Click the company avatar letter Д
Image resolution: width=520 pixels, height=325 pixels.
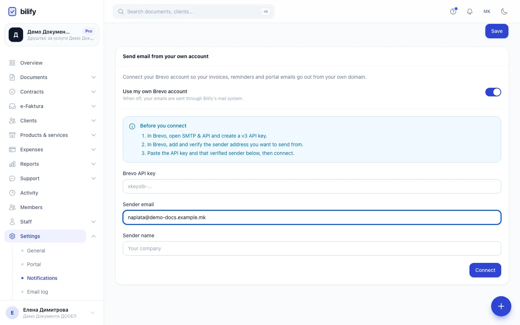point(16,35)
